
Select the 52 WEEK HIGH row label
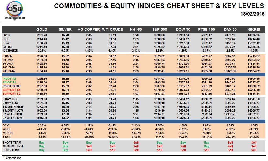coord(12,114)
